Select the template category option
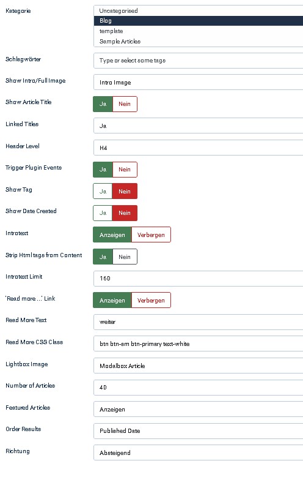The width and height of the screenshot is (303, 477). click(199, 31)
